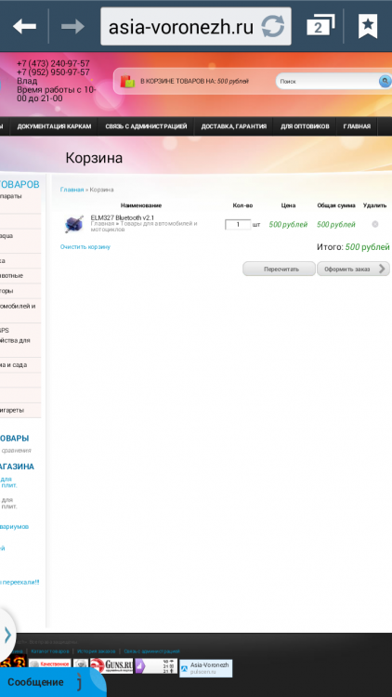Image resolution: width=392 pixels, height=697 pixels.
Task: Click the Кол-во column header
Action: [x=242, y=205]
